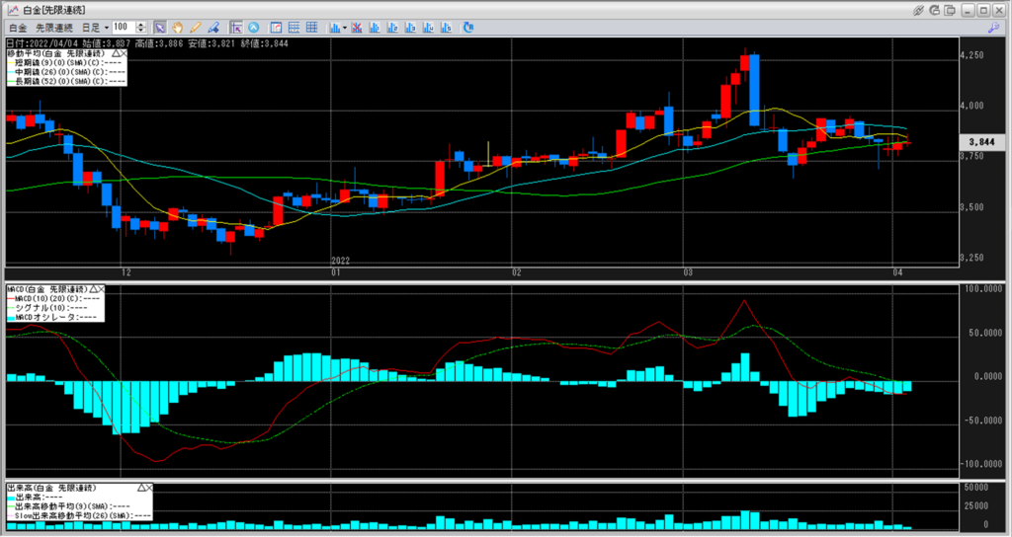Expand the chart type dropdown arrow
Image resolution: width=1012 pixels, height=537 pixels.
[x=343, y=27]
